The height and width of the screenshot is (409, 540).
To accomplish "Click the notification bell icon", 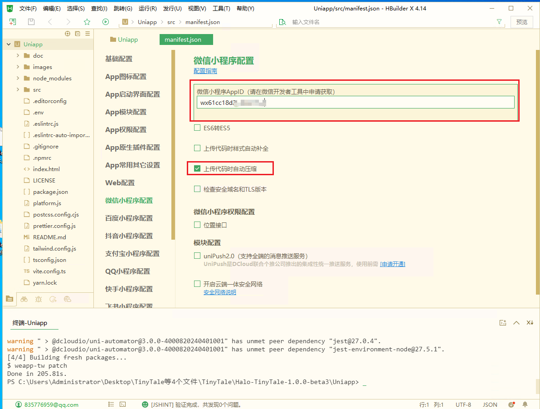I will click(525, 404).
